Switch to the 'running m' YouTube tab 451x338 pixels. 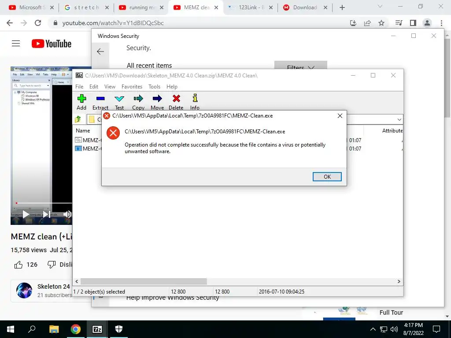(141, 7)
